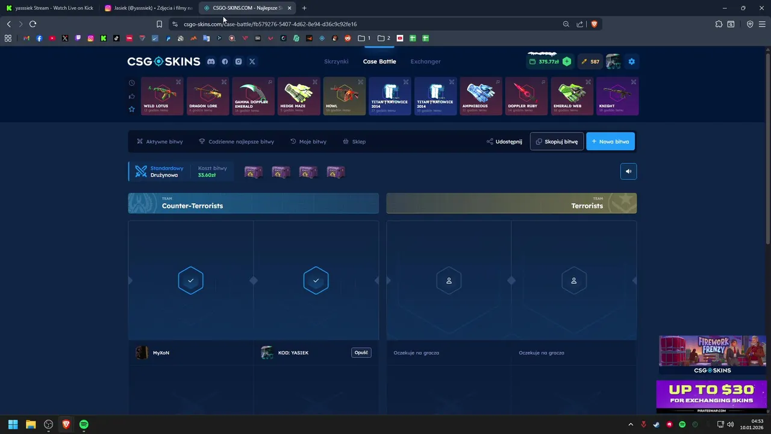
Task: Click the first purple case in battle row
Action: (254, 172)
